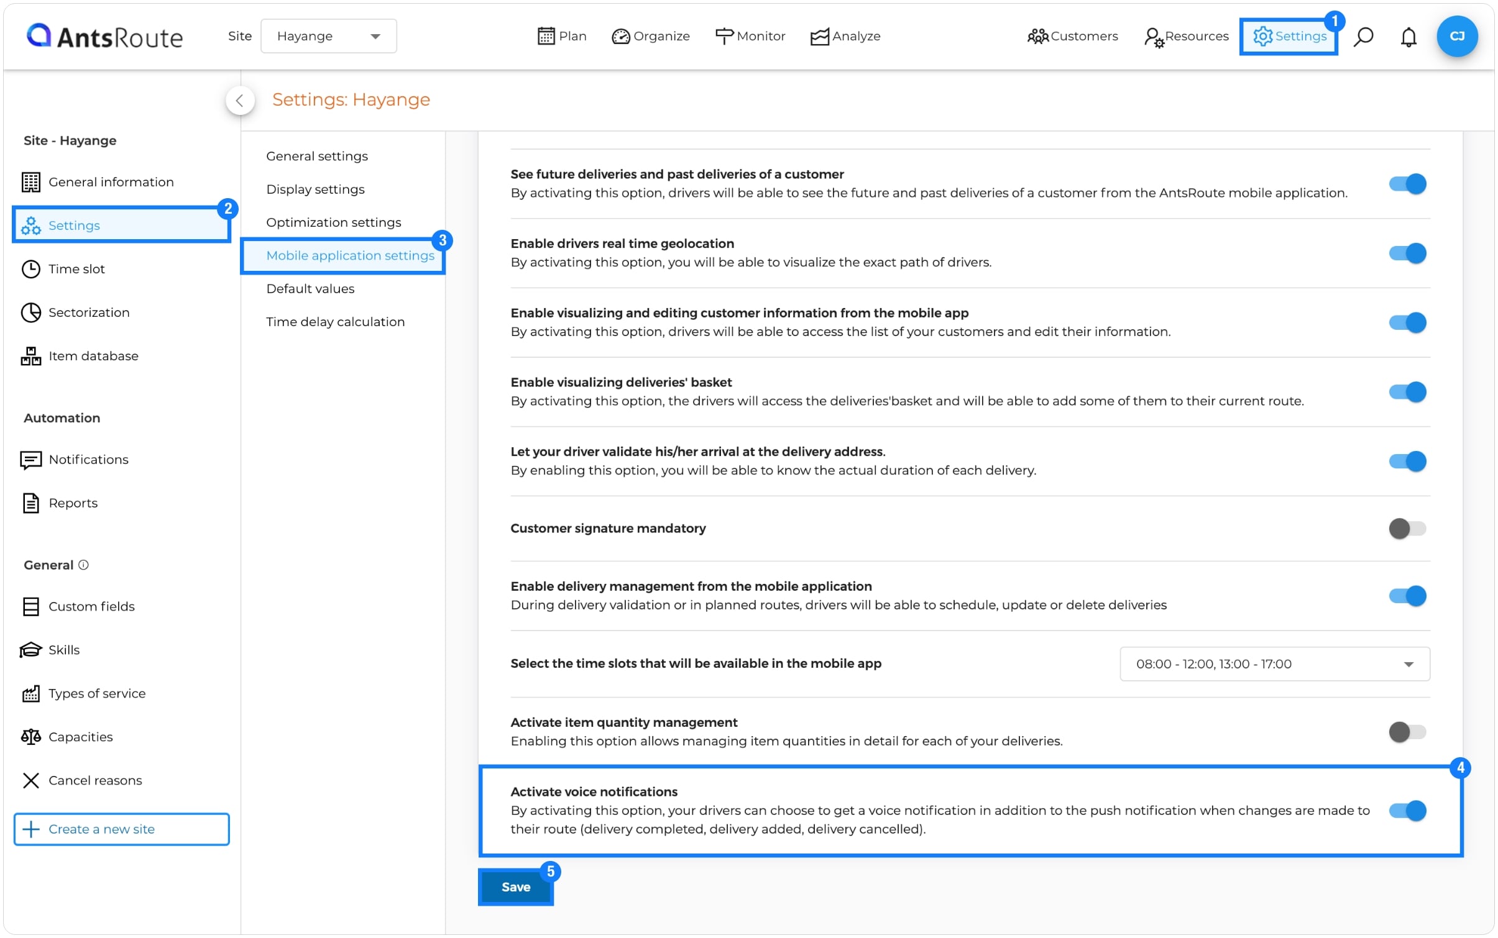The height and width of the screenshot is (938, 1498).
Task: Open the notifications bell
Action: pyautogui.click(x=1408, y=37)
